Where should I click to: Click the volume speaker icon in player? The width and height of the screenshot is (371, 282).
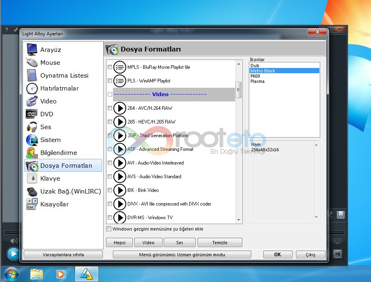click(14, 241)
